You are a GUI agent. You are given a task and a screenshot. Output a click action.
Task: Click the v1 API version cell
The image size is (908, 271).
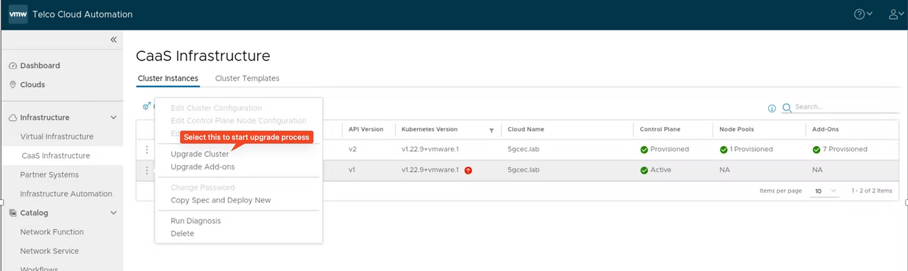click(x=352, y=170)
